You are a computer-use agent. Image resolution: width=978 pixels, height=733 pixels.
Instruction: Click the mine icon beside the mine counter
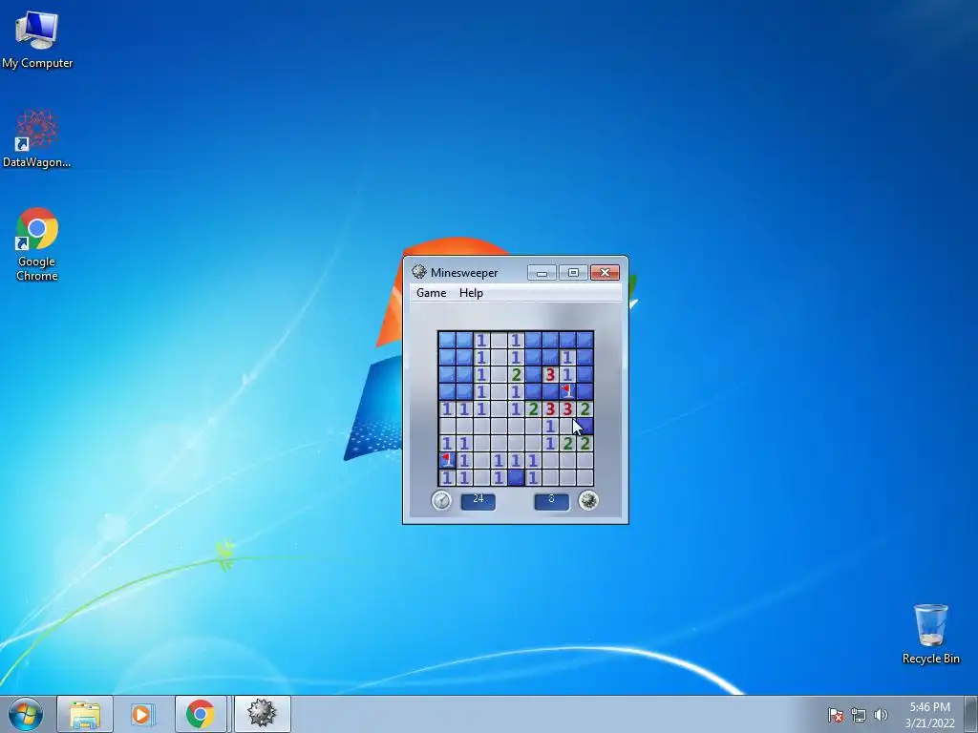click(588, 500)
